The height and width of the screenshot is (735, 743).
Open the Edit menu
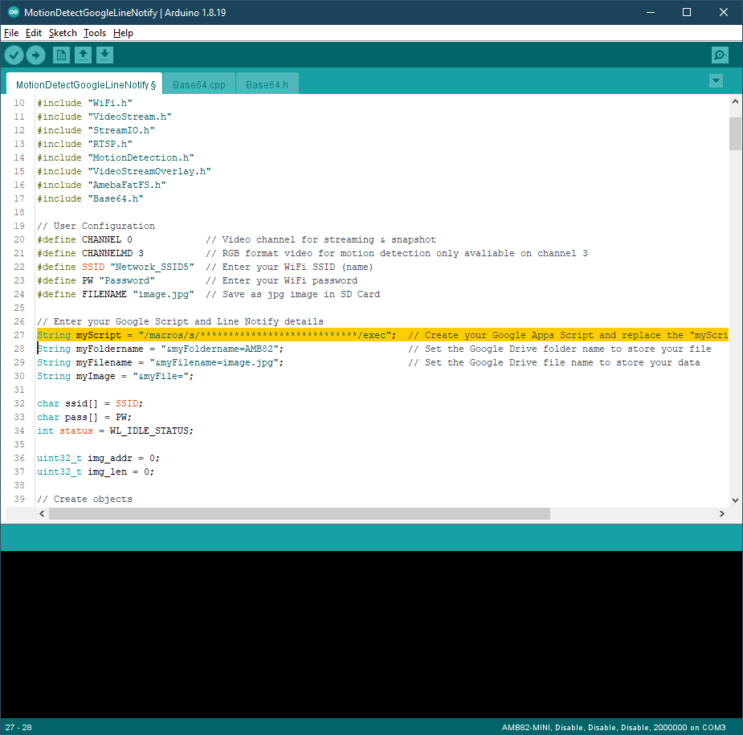tap(34, 33)
